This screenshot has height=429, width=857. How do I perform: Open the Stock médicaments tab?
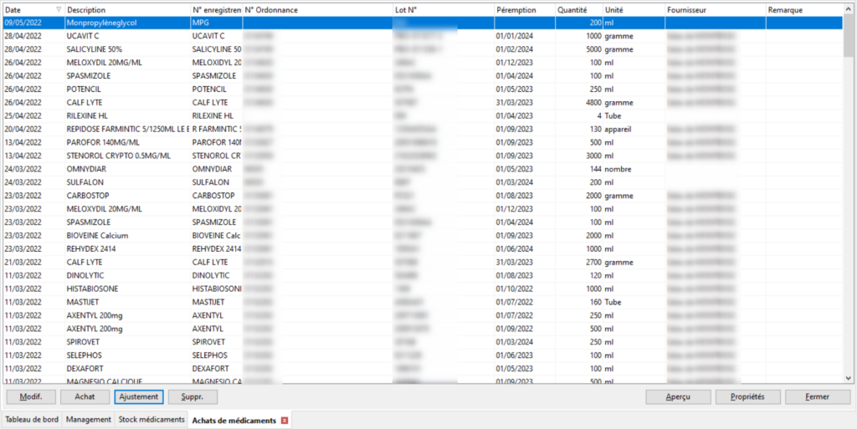(151, 420)
